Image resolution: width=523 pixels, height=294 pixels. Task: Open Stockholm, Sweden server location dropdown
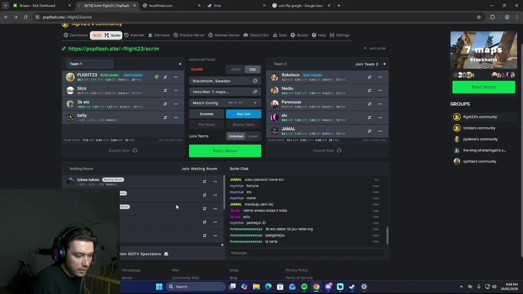click(x=225, y=81)
